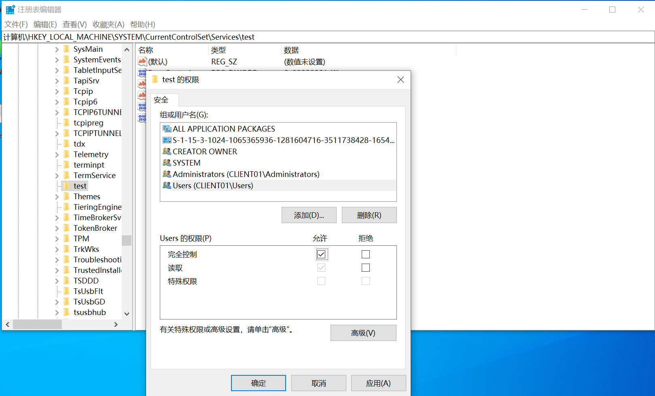This screenshot has width=655, height=396.
Task: Click the Themes folder icon in tree
Action: pyautogui.click(x=67, y=196)
